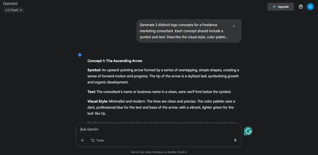The height and width of the screenshot is (155, 318).
Task: Click the Gemini logo text
Action: 10,3
